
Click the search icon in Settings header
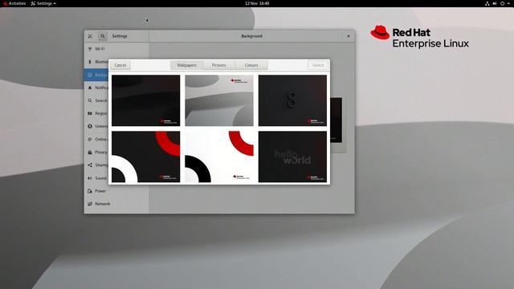pos(103,36)
